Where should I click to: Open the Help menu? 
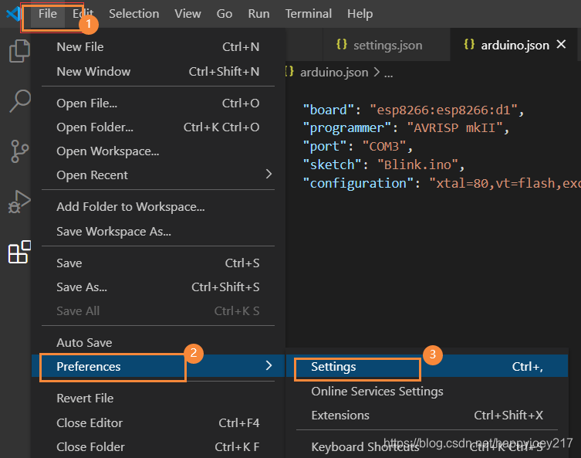coord(360,14)
